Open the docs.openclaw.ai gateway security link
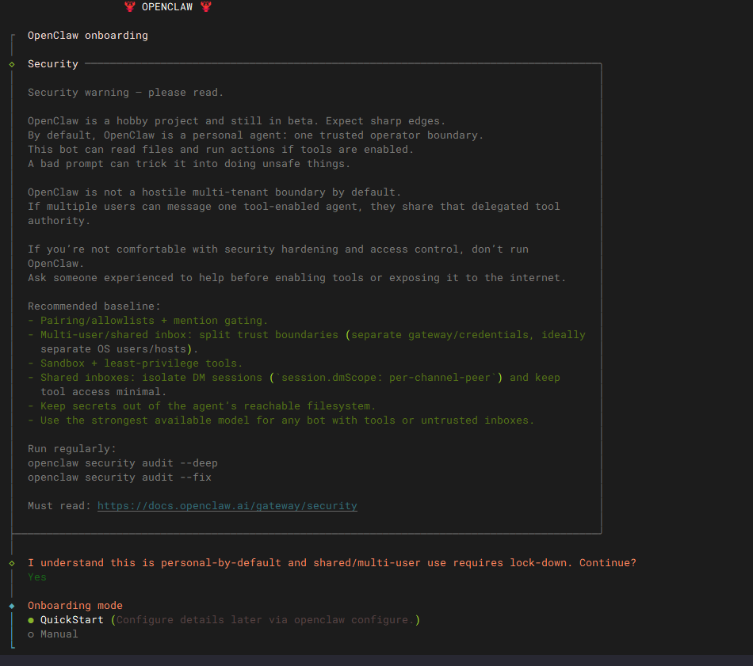This screenshot has height=666, width=753. 227,506
